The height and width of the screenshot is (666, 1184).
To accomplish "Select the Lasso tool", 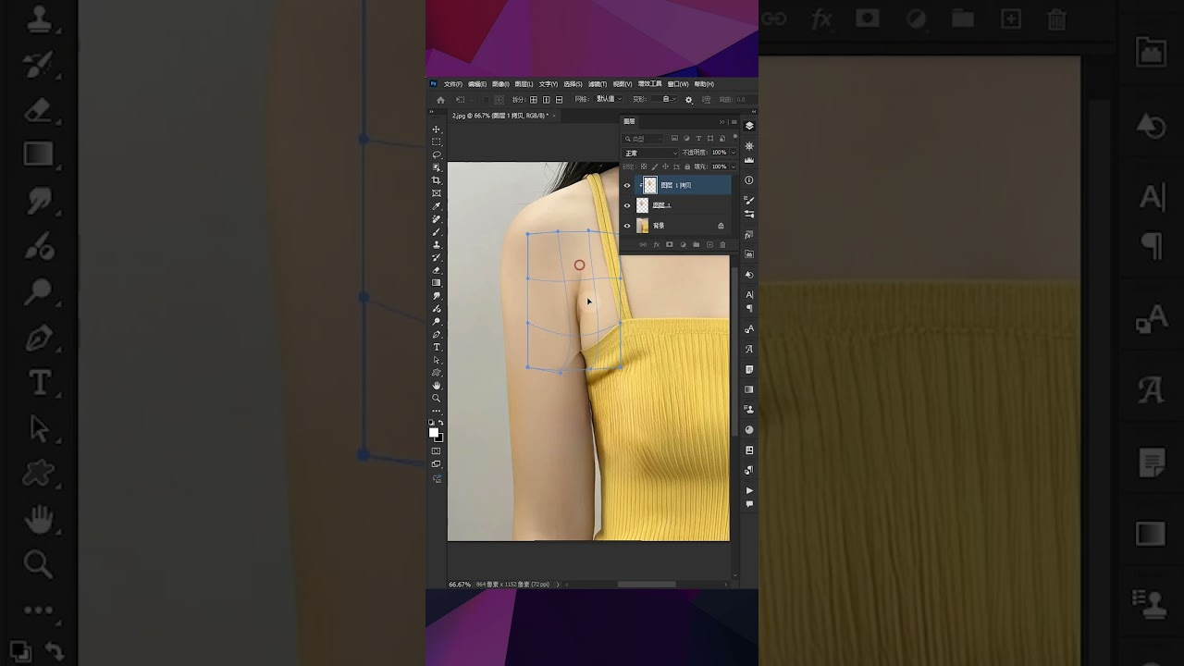I will 436,154.
